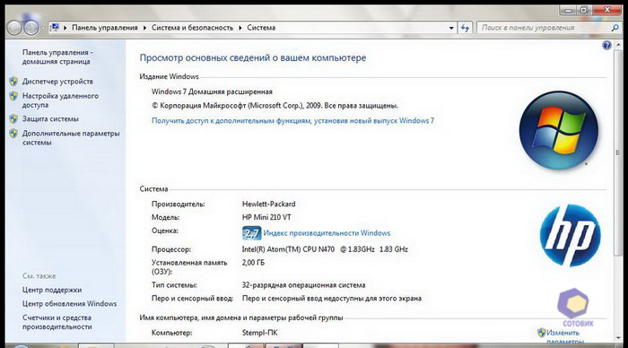Click Система и безопасность breadcrumb
Viewport: 628px width, 348px height.
(192, 28)
